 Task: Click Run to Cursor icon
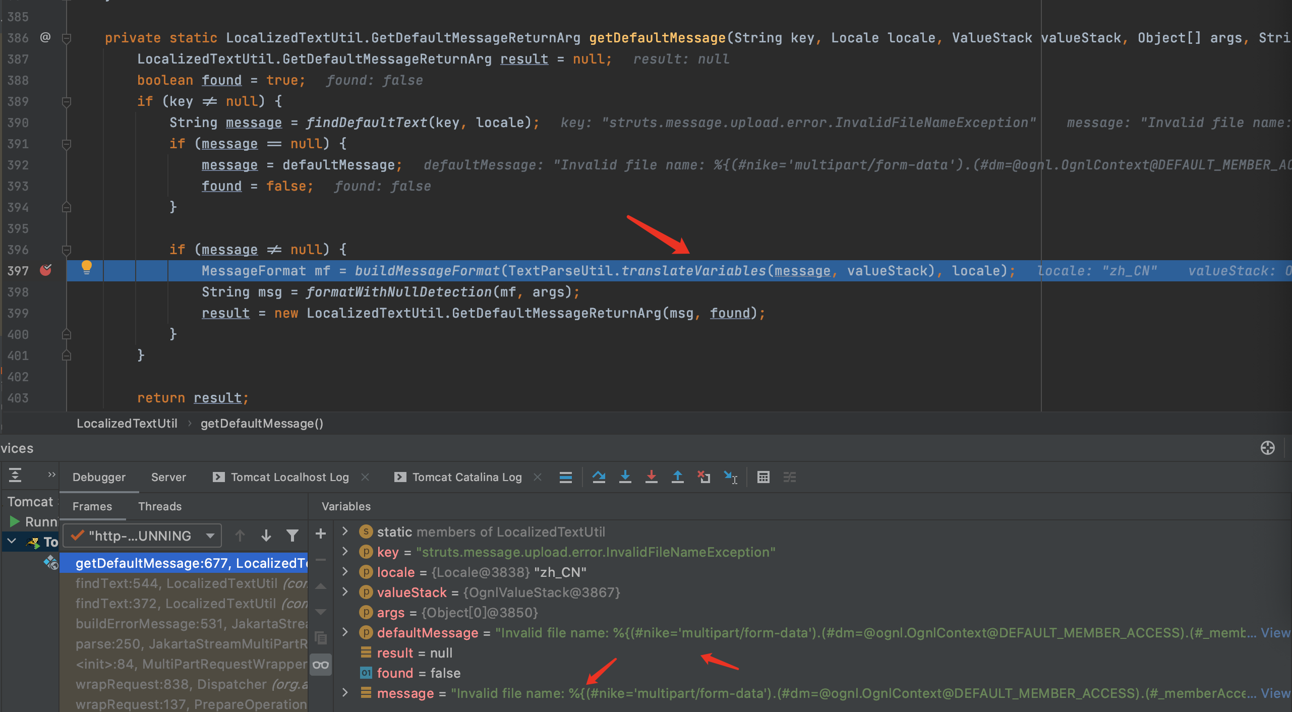tap(730, 477)
